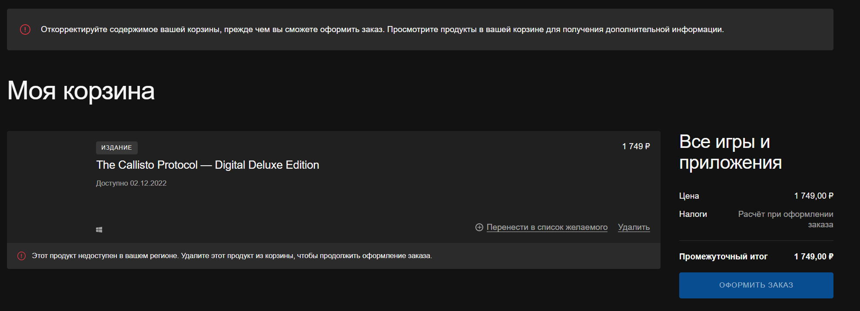Click the top banner cart correction message
The image size is (860, 311).
382,29
